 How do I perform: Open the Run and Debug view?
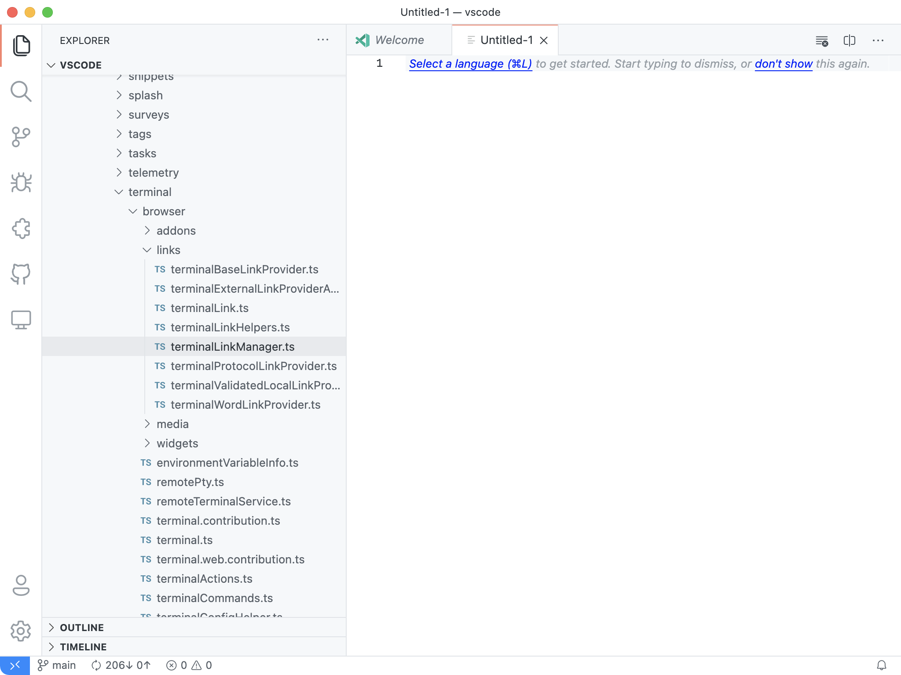coord(21,183)
